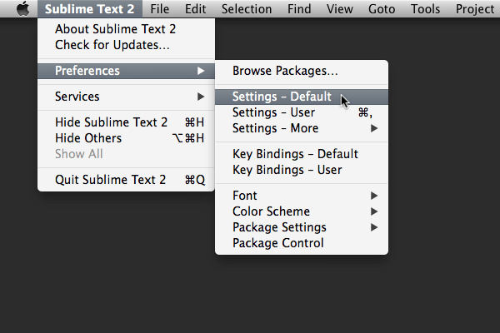Open the Goto menu

[x=382, y=9]
